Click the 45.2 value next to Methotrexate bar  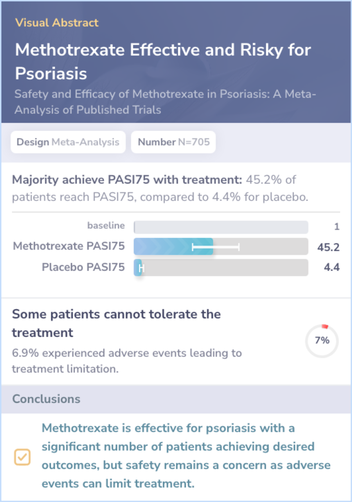[328, 247]
